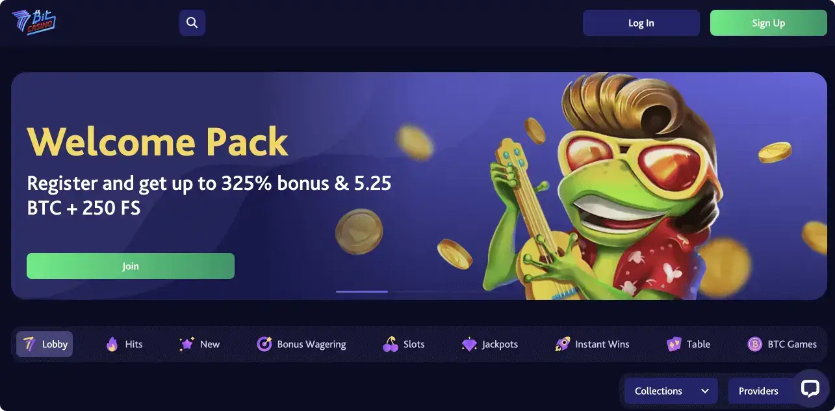Click the active banner slide indicator

click(362, 291)
